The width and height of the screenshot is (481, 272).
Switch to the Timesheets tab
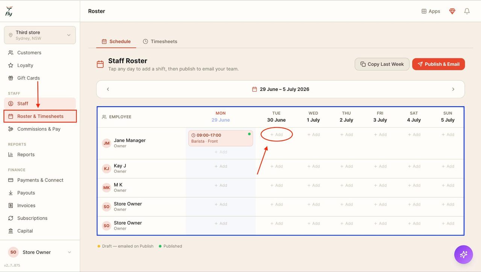pyautogui.click(x=160, y=41)
